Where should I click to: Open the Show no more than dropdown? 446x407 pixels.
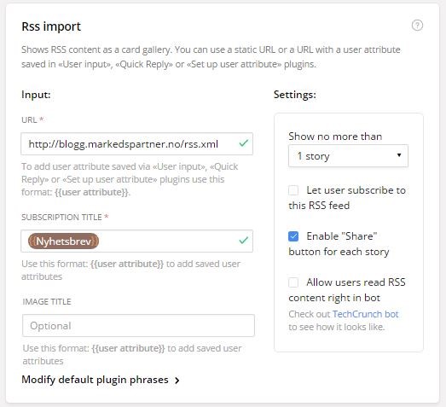click(x=348, y=155)
